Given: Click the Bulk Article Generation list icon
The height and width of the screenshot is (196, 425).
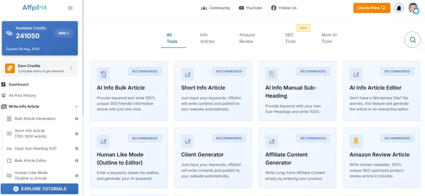Looking at the screenshot, I should tap(9, 119).
